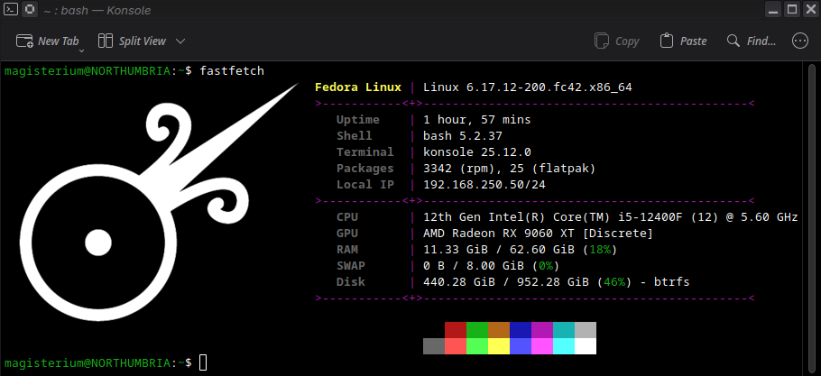
Task: Click the bottom prompt cursor
Action: (203, 362)
